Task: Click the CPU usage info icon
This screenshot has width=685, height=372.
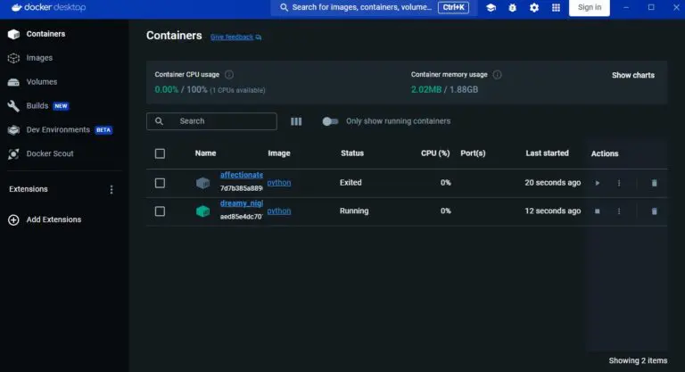Action: pyautogui.click(x=229, y=75)
